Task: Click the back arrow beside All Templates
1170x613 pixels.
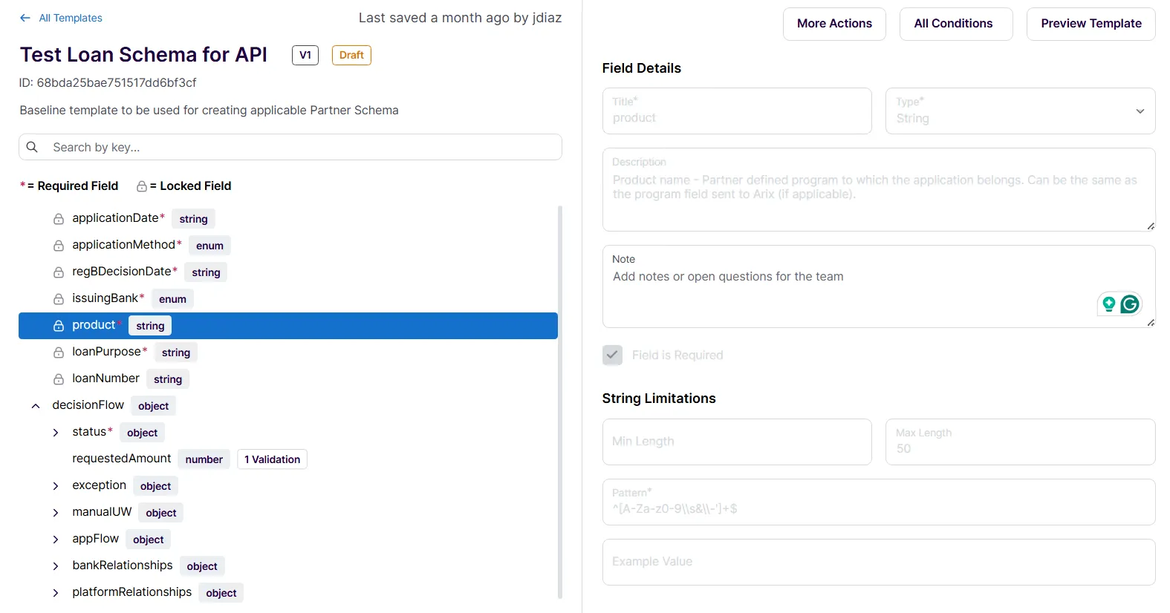Action: click(25, 18)
